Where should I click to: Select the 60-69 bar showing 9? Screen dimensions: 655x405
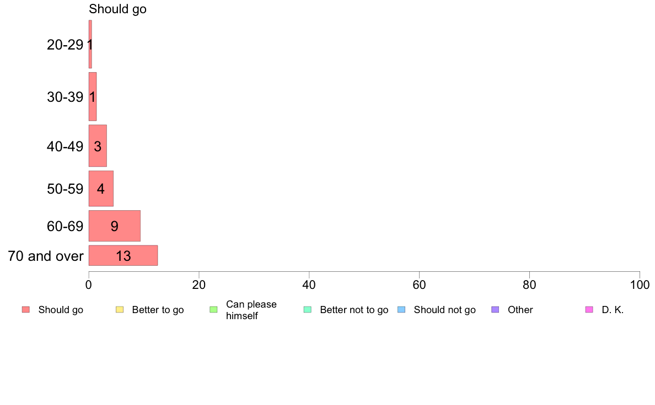tap(115, 226)
